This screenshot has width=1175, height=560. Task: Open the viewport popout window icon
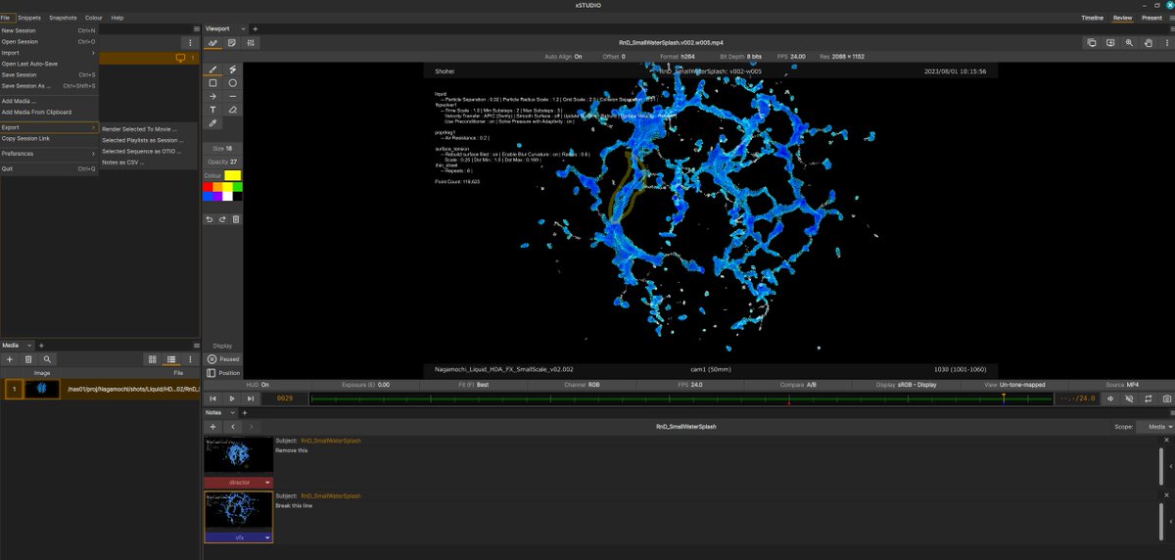[x=1092, y=43]
